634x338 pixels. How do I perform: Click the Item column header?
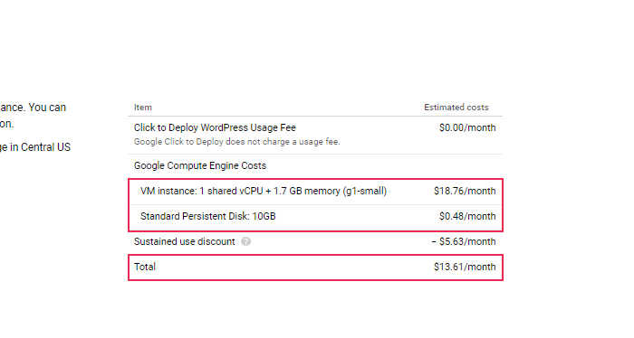[143, 108]
